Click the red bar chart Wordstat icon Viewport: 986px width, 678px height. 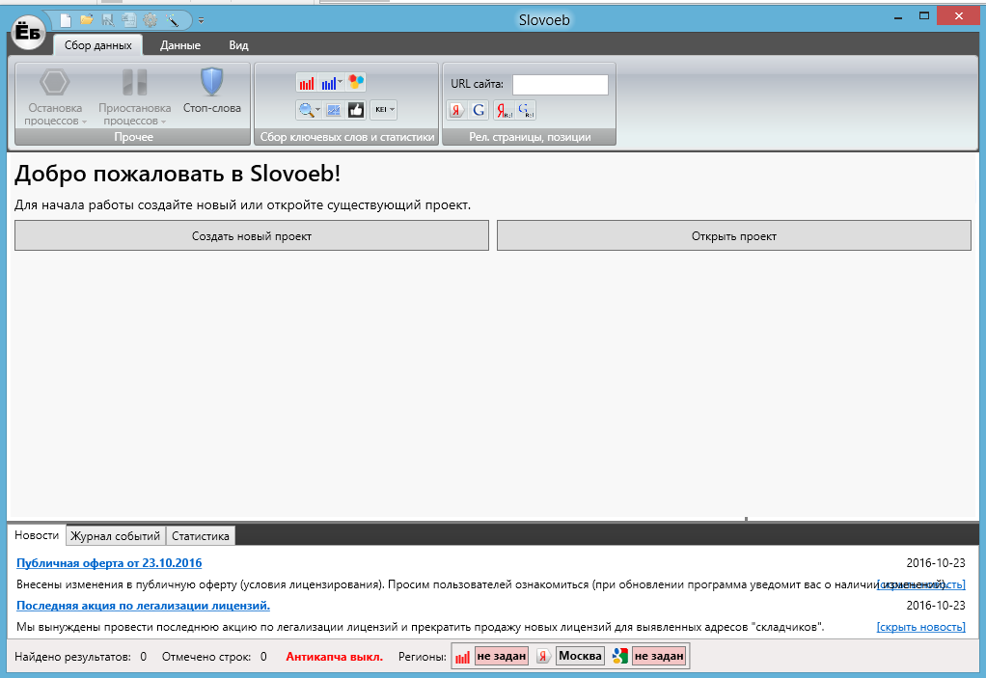307,82
